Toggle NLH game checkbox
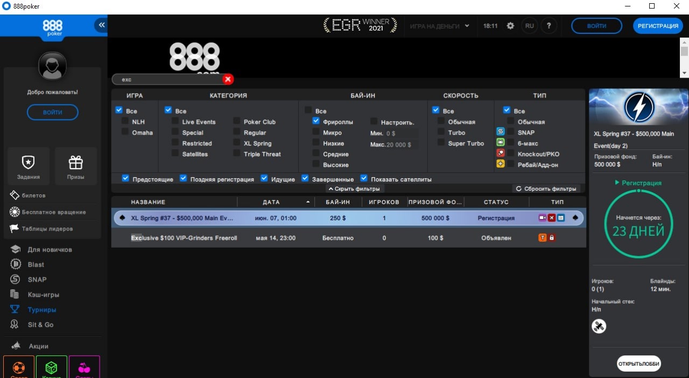The width and height of the screenshot is (689, 378). click(125, 121)
